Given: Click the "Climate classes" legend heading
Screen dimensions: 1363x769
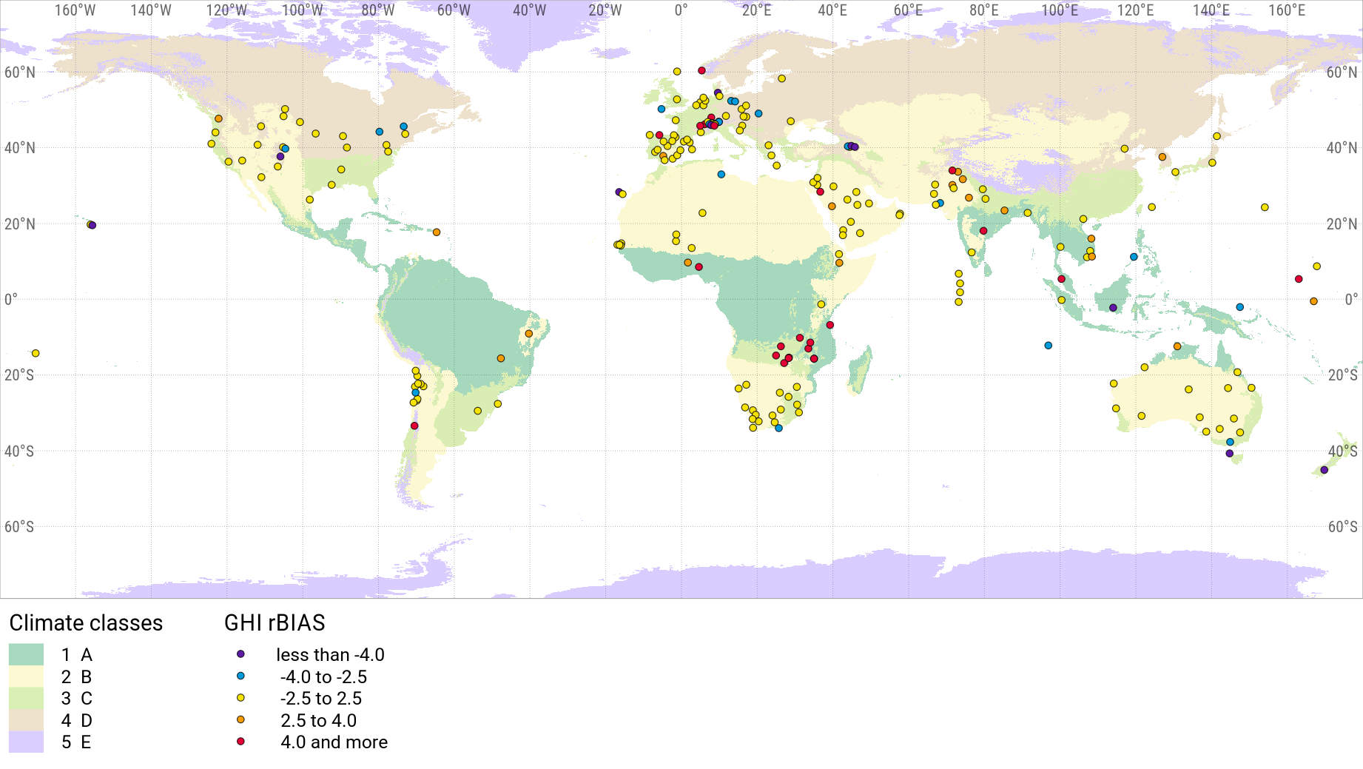Looking at the screenshot, I should point(87,623).
